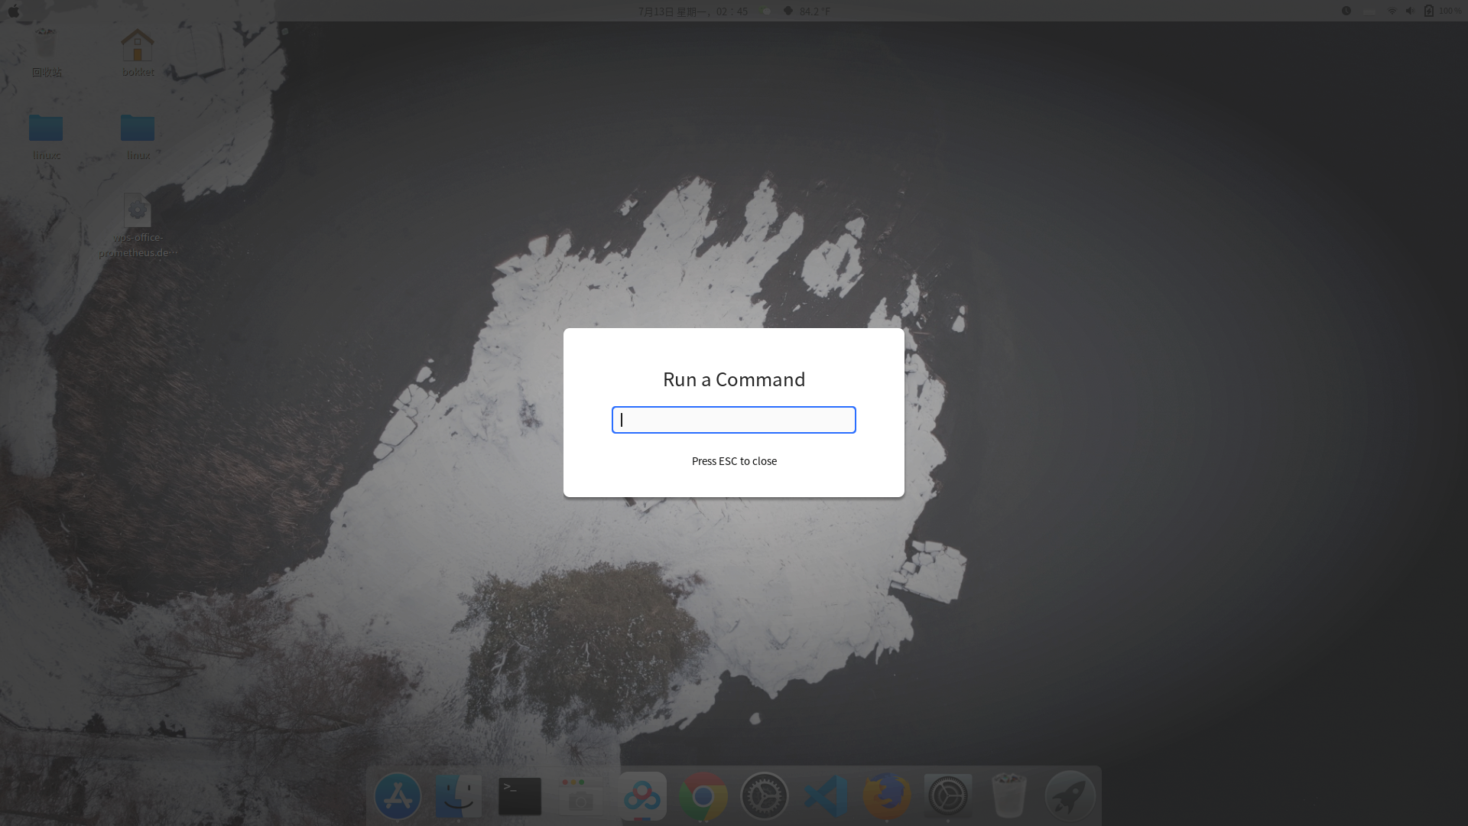Screen dimensions: 1468x826
Task: Open Visual Studio Code from the dock
Action: (x=826, y=796)
